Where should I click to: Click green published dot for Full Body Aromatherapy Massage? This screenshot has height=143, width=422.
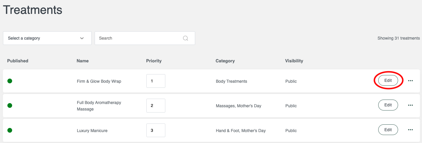[x=10, y=105]
